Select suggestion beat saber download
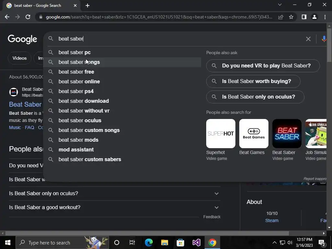The image size is (332, 249). 122,101
